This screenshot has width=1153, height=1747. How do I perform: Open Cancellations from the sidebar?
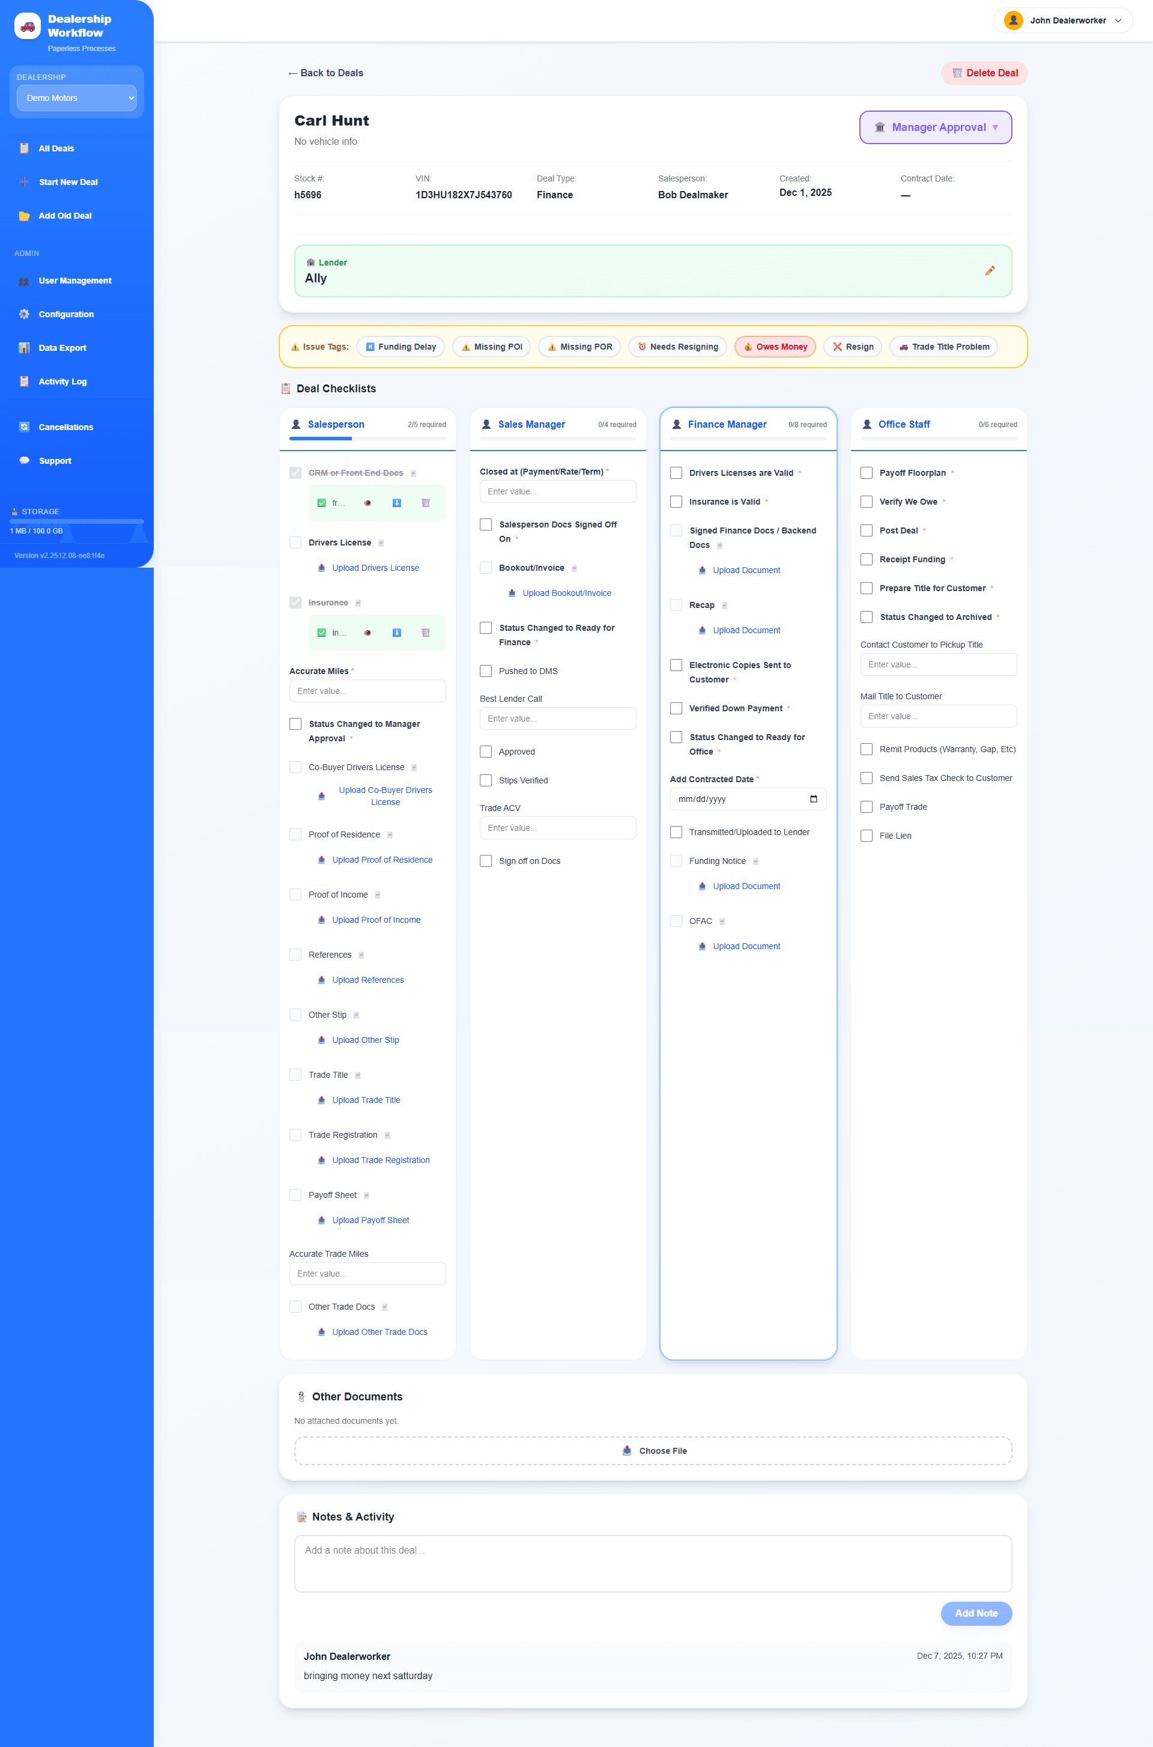coord(65,427)
